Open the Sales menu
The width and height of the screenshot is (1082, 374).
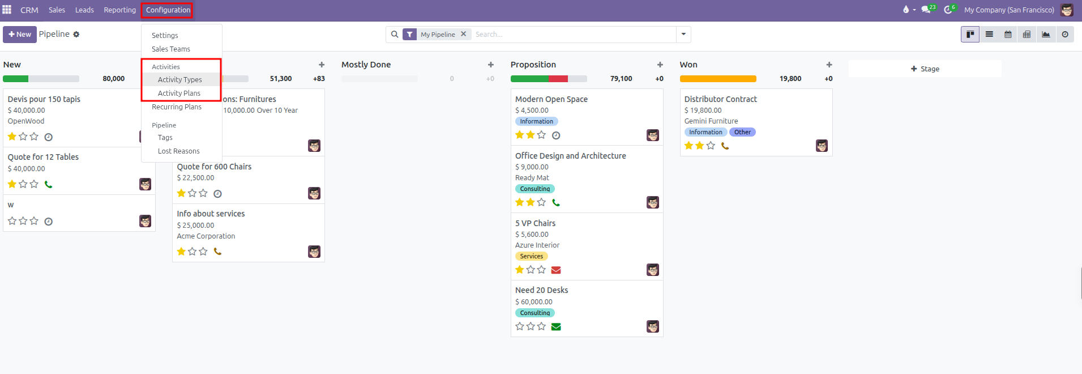pos(57,10)
